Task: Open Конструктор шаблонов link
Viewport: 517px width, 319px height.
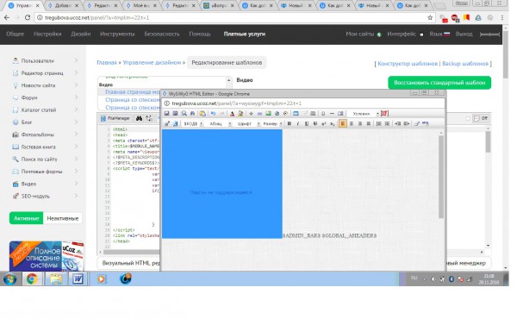Action: click(408, 63)
